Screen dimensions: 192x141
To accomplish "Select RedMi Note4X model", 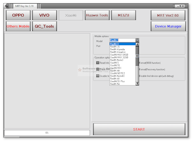I will [123, 76].
